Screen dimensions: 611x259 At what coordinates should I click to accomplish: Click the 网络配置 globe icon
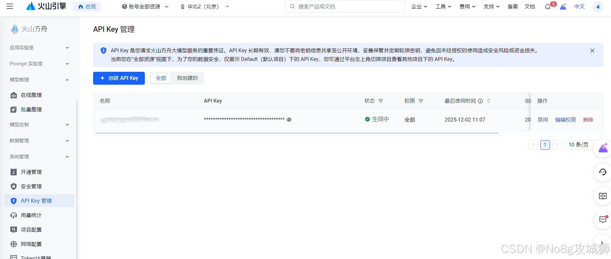[x=13, y=244]
